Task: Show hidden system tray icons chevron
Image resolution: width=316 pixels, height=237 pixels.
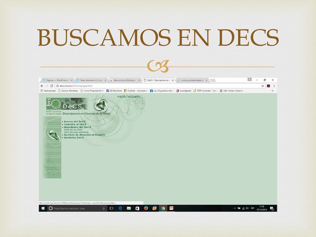Action: pyautogui.click(x=235, y=208)
